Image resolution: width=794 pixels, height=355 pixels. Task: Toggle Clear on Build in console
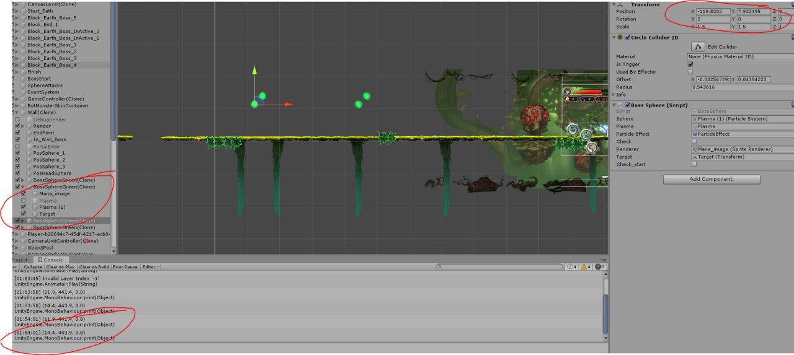pos(94,266)
